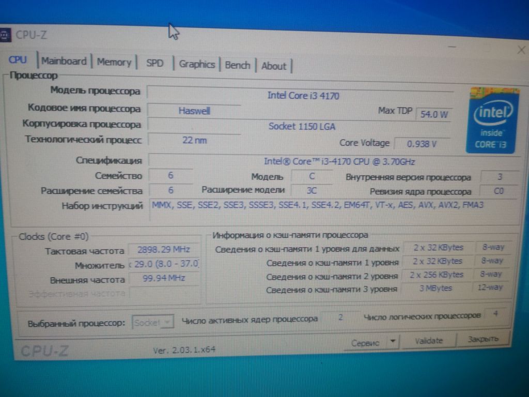Switch to the SPD tab
Image resolution: width=529 pixels, height=397 pixels.
[155, 63]
